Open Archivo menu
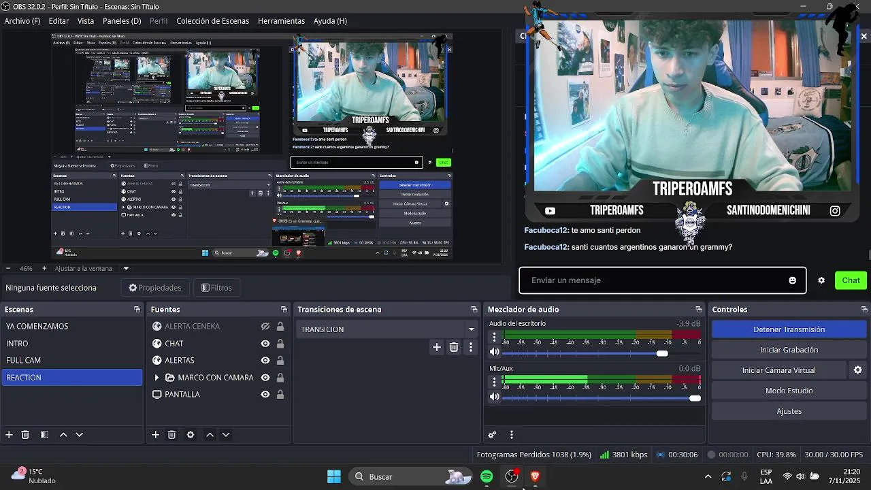Screen dimensions: 871x490 point(22,21)
